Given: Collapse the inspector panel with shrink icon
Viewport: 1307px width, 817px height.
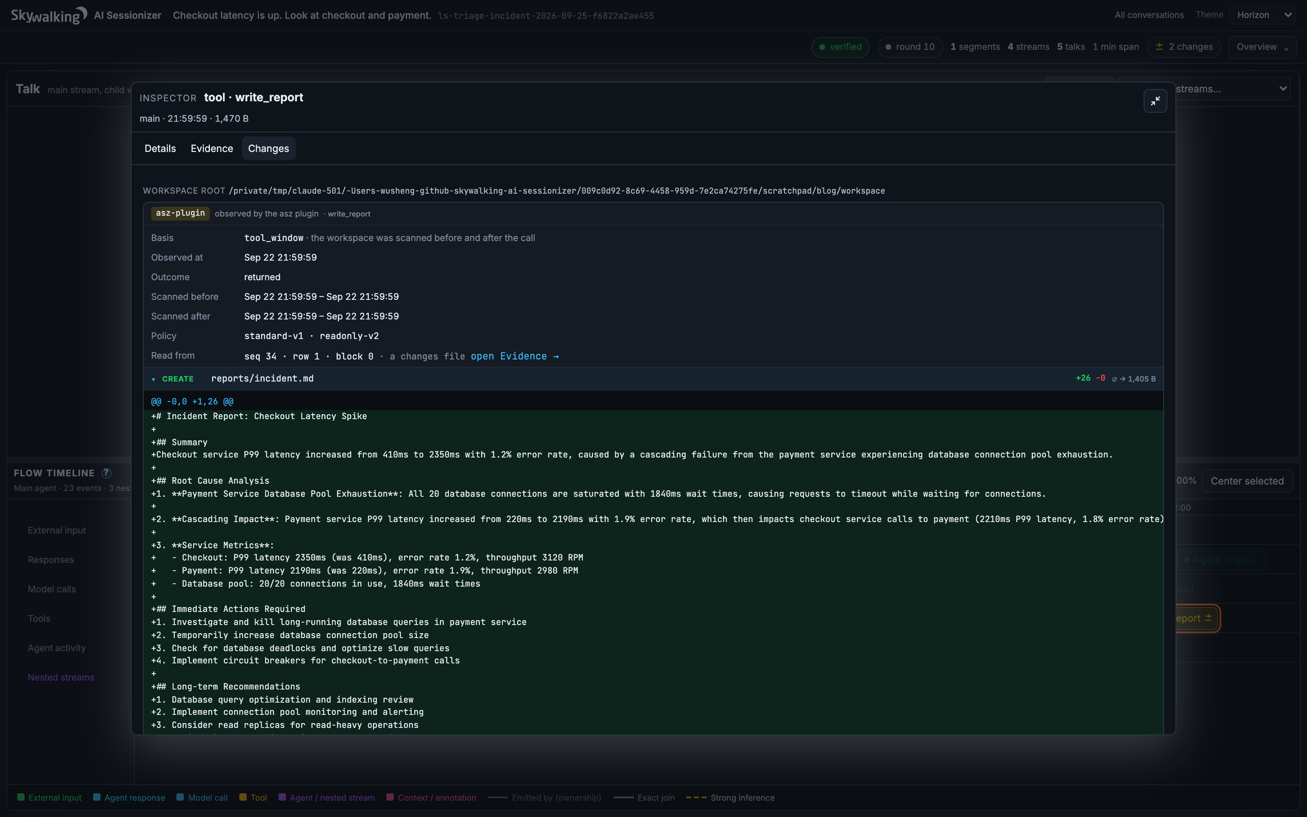Looking at the screenshot, I should (x=1155, y=101).
